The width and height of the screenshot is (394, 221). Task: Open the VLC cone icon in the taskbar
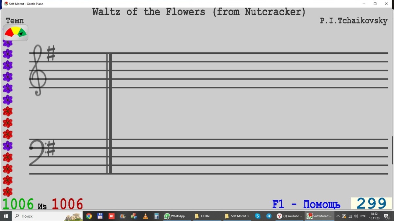(145, 216)
